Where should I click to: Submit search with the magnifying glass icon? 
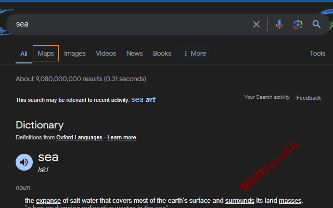tap(316, 24)
